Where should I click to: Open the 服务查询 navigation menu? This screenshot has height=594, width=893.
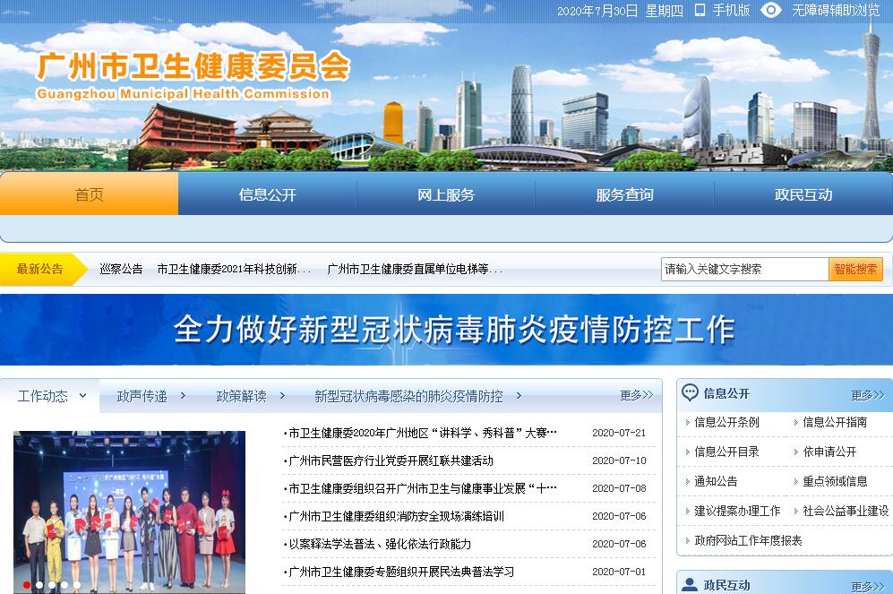pos(625,194)
